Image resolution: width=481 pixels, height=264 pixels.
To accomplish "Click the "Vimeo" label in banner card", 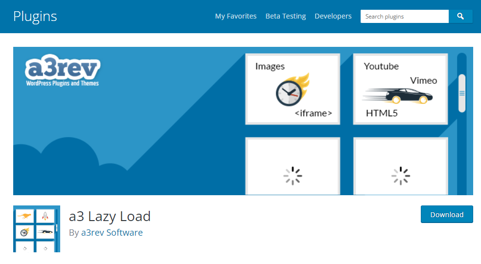I will pyautogui.click(x=424, y=81).
